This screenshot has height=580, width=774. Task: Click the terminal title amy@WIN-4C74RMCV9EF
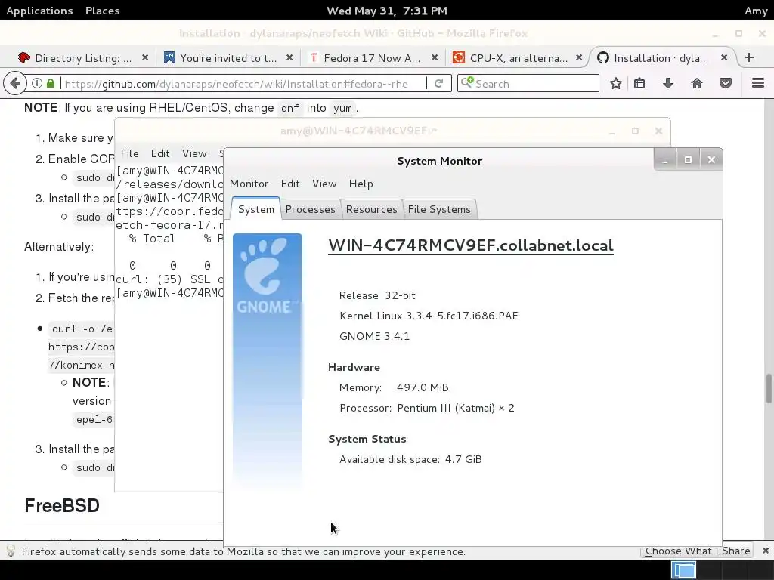(x=358, y=131)
